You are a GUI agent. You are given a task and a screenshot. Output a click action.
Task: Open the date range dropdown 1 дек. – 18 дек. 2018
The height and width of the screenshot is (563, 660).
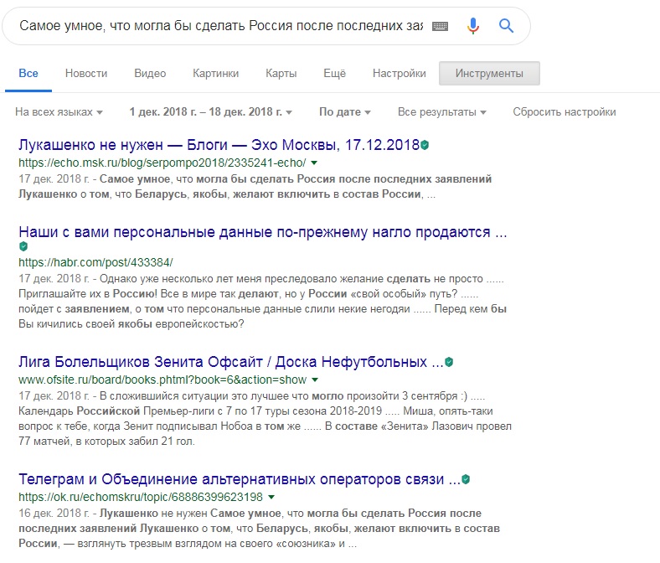210,112
